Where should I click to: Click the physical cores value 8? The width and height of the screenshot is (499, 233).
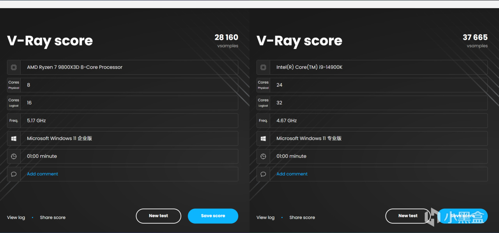coord(28,85)
